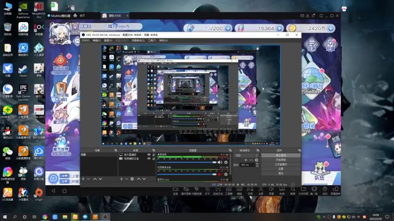This screenshot has height=221, width=394.
Task: Tap Android home button in MuMu
Action: pyautogui.click(x=65, y=191)
